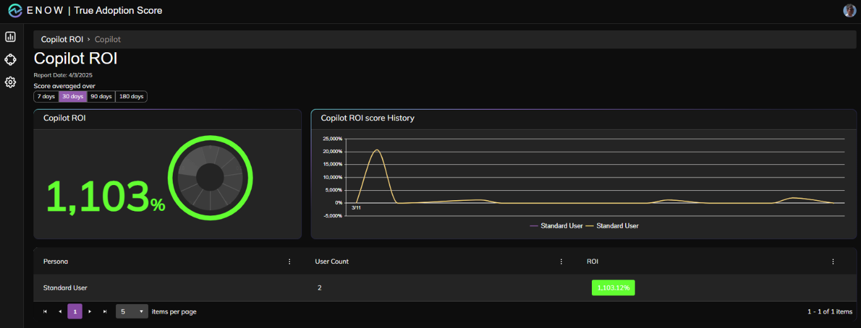Select page 1 in pager
This screenshot has height=328, width=861.
coord(75,312)
